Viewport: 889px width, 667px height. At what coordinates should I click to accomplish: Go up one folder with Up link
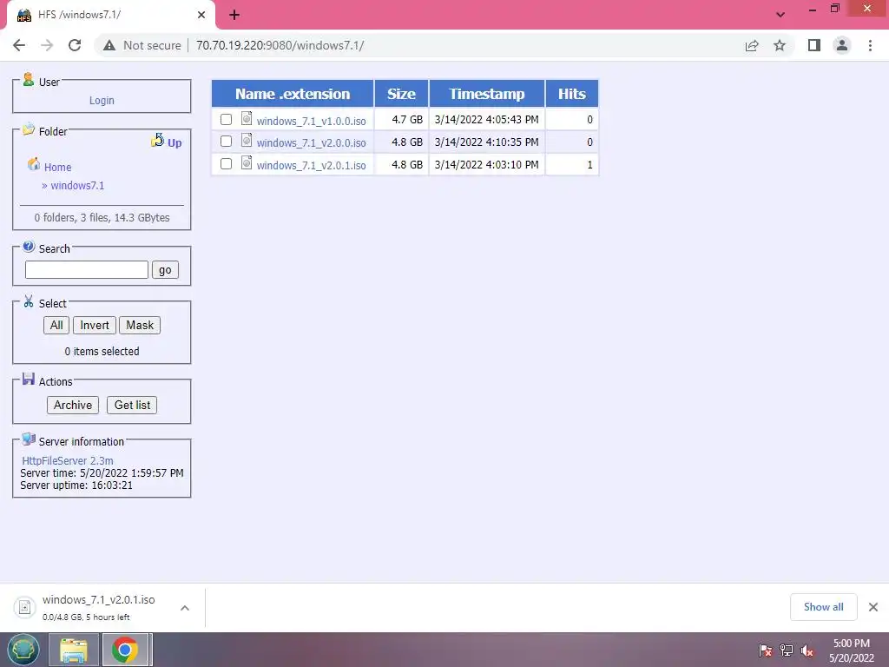[175, 142]
